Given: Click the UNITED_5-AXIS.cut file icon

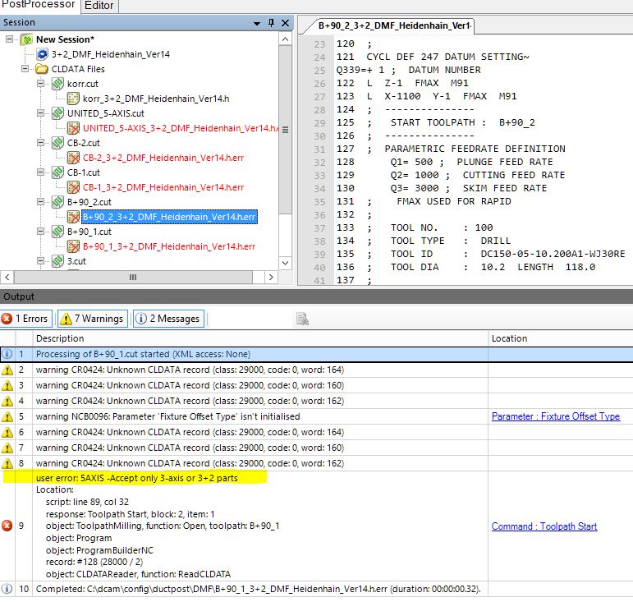Looking at the screenshot, I should (57, 113).
